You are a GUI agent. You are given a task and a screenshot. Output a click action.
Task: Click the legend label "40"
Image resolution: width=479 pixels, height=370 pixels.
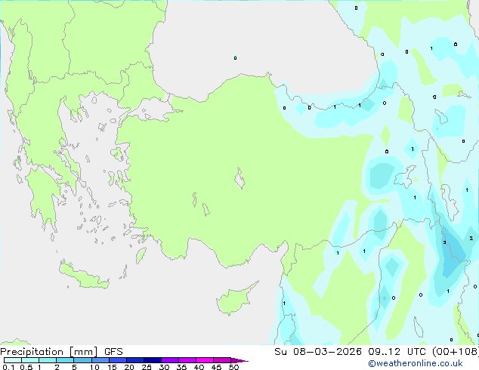(x=199, y=367)
